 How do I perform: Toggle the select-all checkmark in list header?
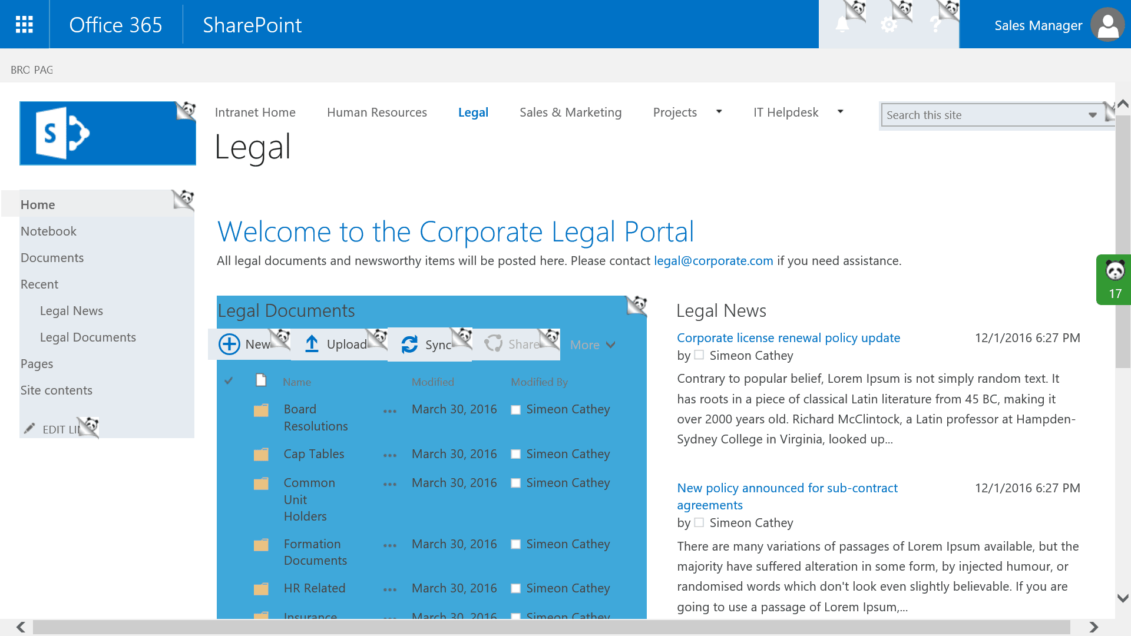click(229, 380)
